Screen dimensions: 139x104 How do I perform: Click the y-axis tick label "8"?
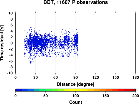[x=12, y=19]
